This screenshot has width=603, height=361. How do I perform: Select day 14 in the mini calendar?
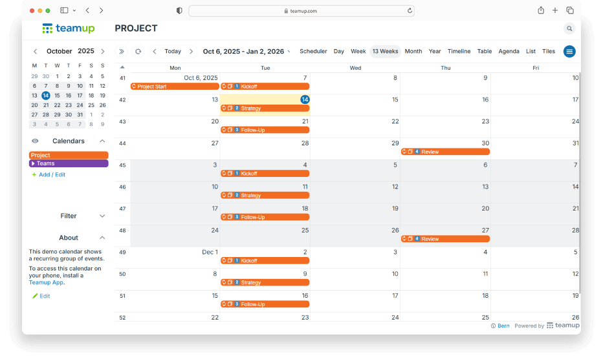(46, 96)
